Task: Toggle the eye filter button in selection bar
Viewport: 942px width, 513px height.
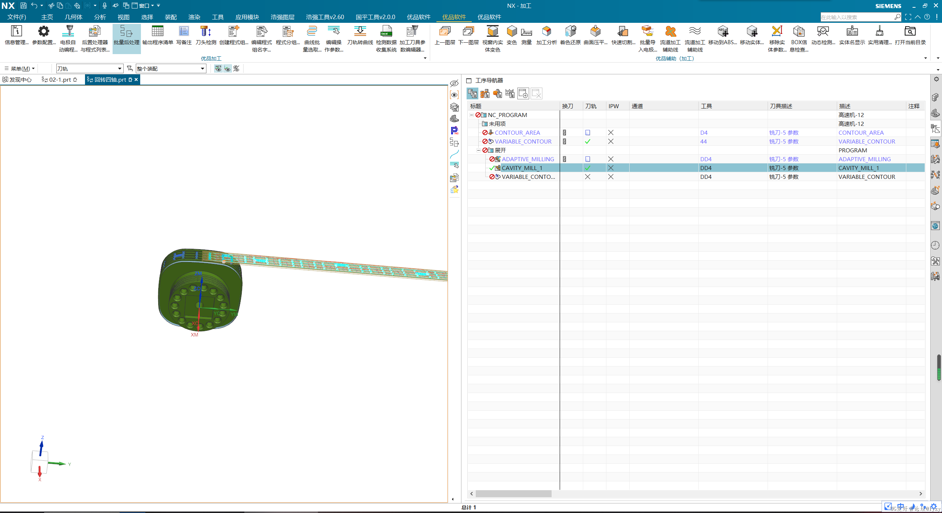Action: click(227, 68)
